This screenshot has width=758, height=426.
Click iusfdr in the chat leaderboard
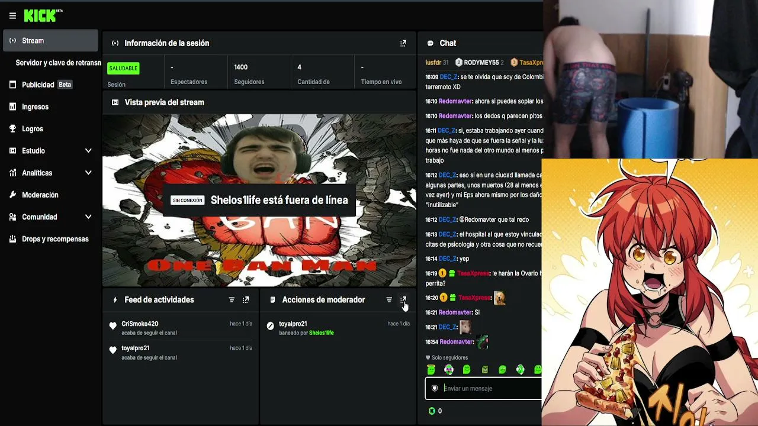coord(433,63)
